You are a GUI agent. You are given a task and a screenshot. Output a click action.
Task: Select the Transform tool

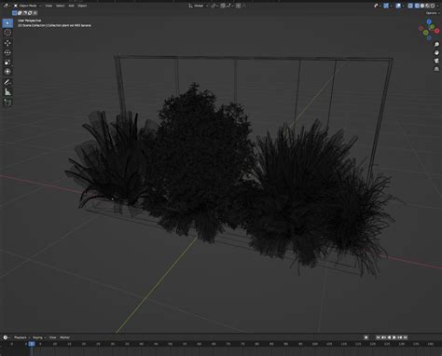pos(7,72)
